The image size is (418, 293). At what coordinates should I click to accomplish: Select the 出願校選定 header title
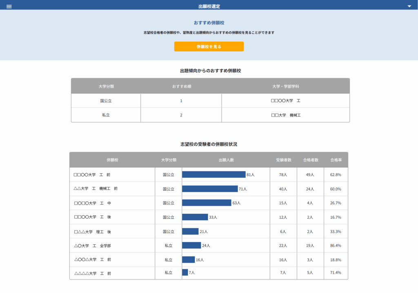coord(209,7)
